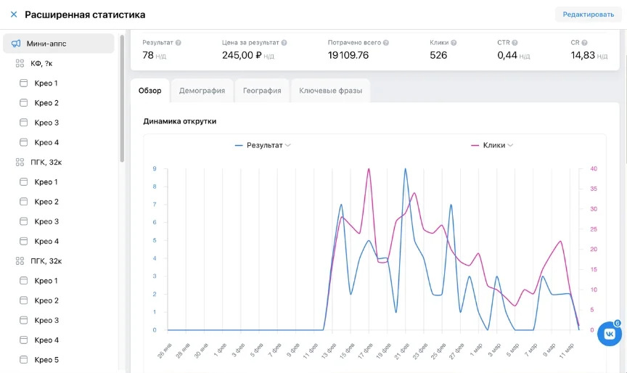Click the blue left-axis value 9
This screenshot has width=627, height=373.
(155, 168)
